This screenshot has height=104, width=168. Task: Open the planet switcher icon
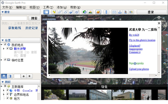click(98, 12)
